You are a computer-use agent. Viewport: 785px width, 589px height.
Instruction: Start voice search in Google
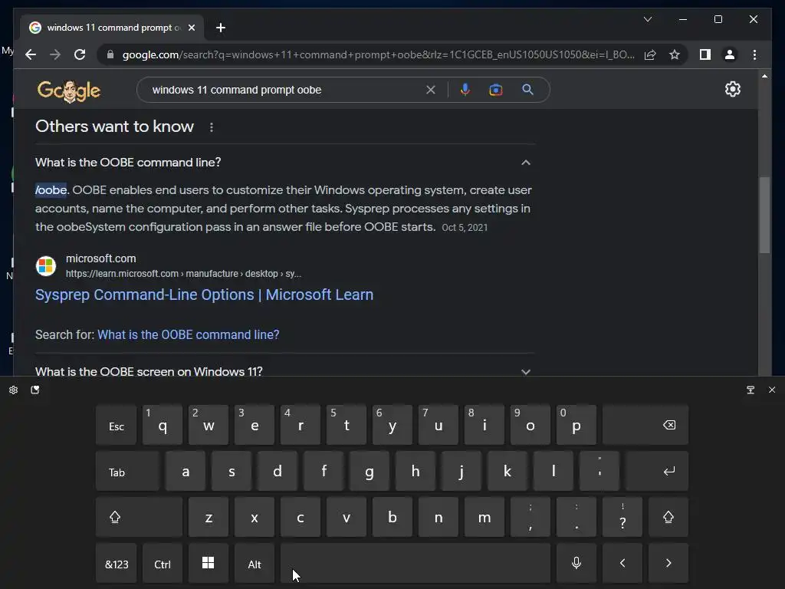point(465,90)
